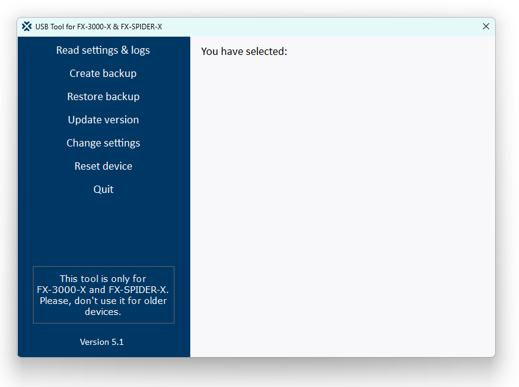Viewport: 519px width, 387px height.
Task: Click the device reset entry
Action: pyautogui.click(x=102, y=166)
